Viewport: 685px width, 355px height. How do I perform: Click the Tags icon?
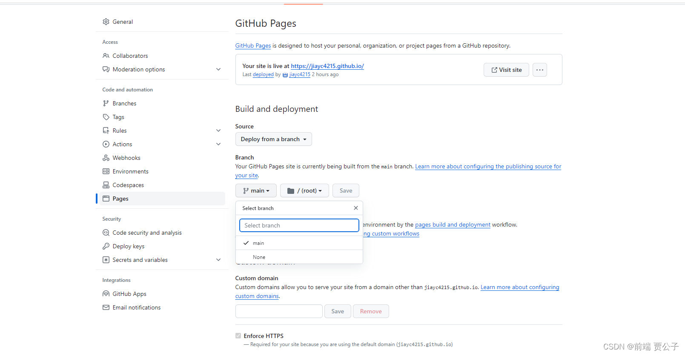point(106,117)
